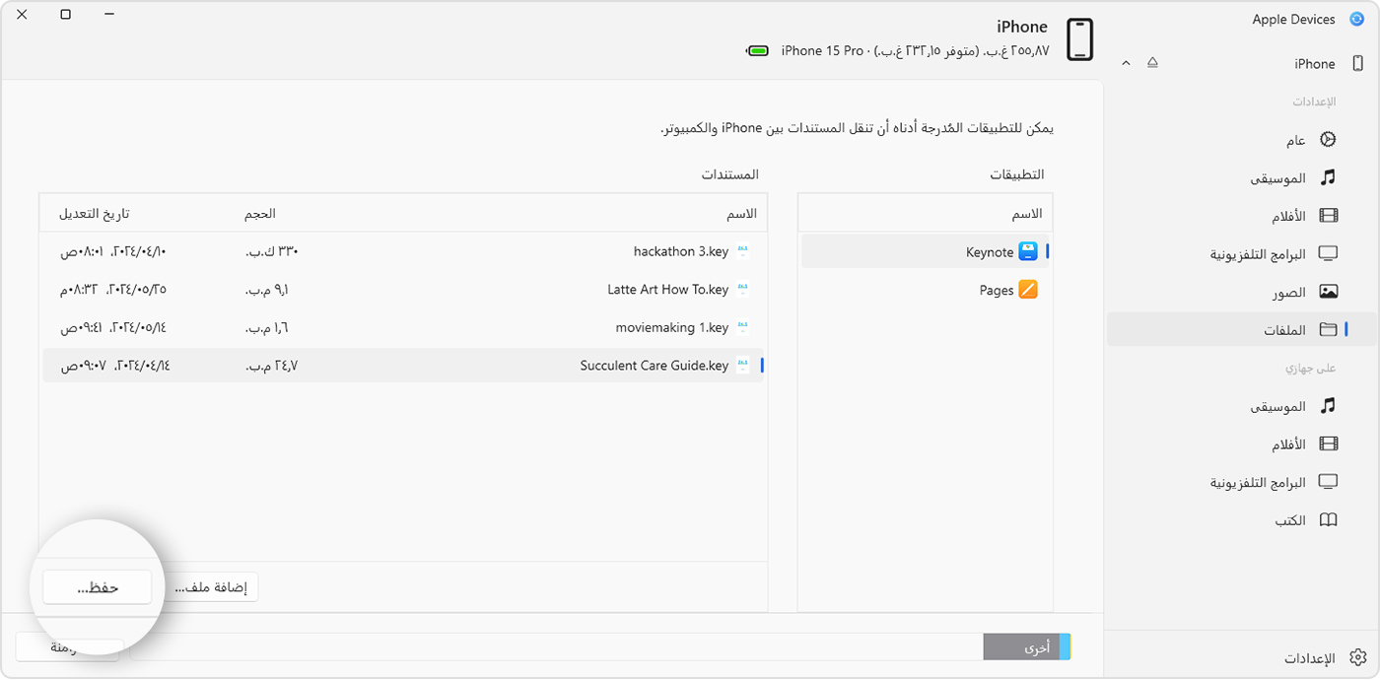Click the Books icon under On My Device
1380x680 pixels.
(1329, 519)
